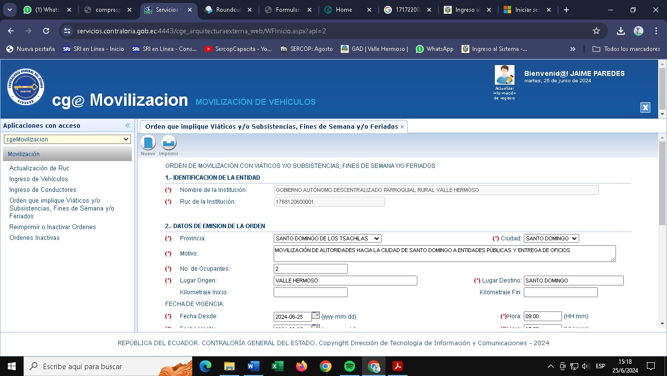Bookmark this page with the star icon

(x=596, y=31)
